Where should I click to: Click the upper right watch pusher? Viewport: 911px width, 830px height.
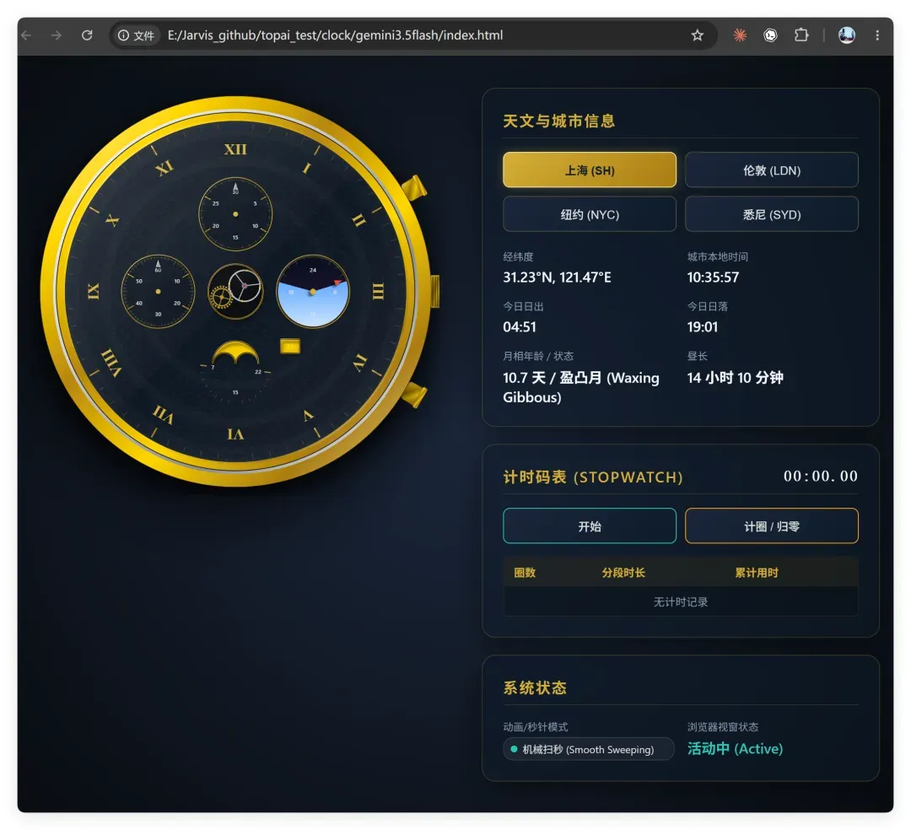click(414, 189)
